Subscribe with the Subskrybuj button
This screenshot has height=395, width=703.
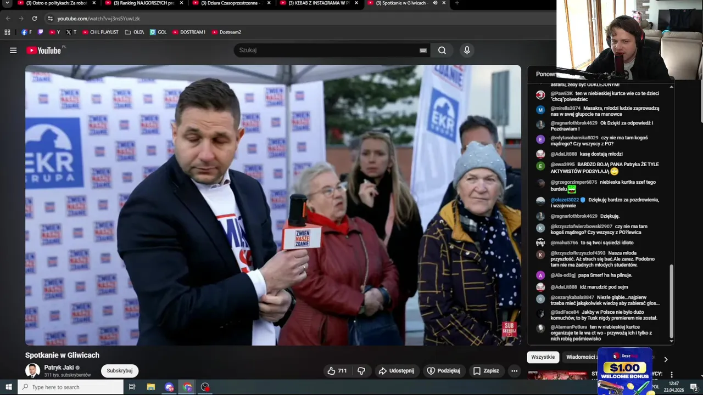pyautogui.click(x=120, y=371)
